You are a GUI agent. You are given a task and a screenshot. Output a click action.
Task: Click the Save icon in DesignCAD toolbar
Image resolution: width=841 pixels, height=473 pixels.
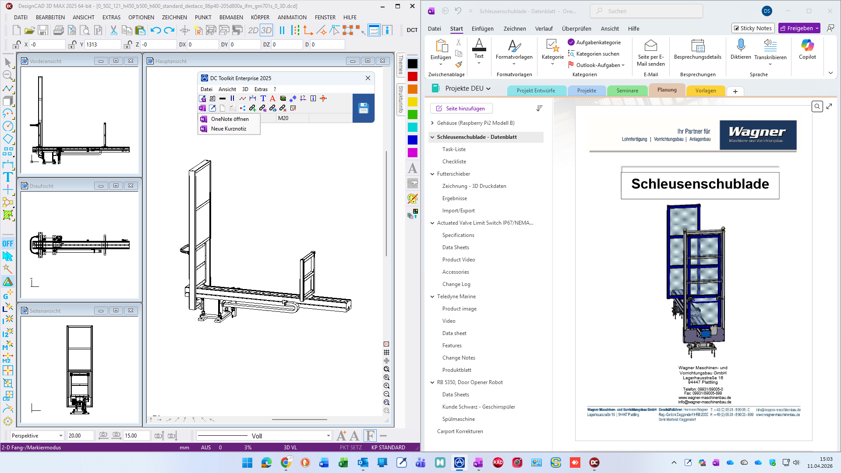tap(43, 30)
